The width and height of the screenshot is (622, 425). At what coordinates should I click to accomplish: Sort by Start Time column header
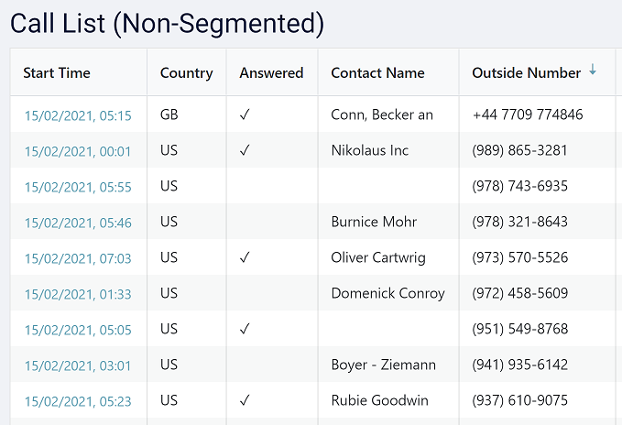[57, 73]
